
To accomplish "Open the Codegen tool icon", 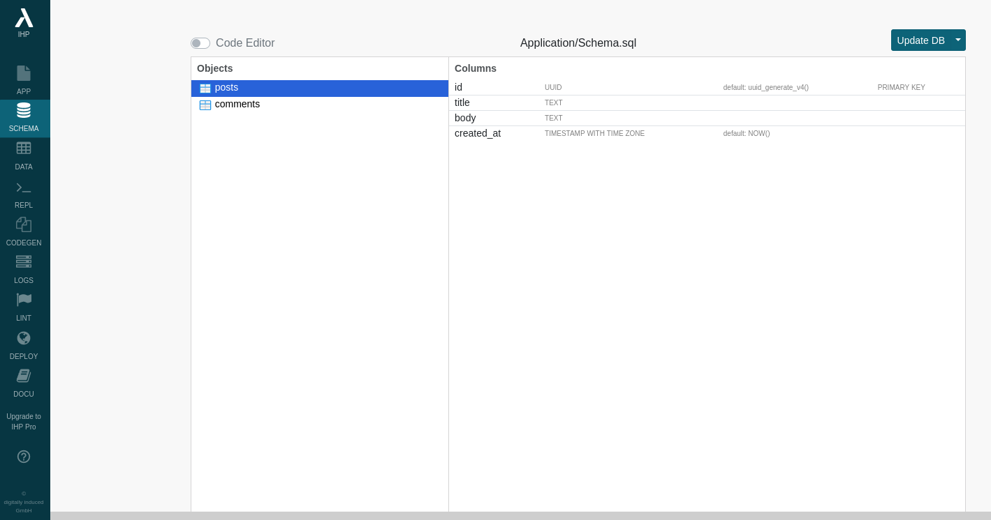I will (x=24, y=224).
